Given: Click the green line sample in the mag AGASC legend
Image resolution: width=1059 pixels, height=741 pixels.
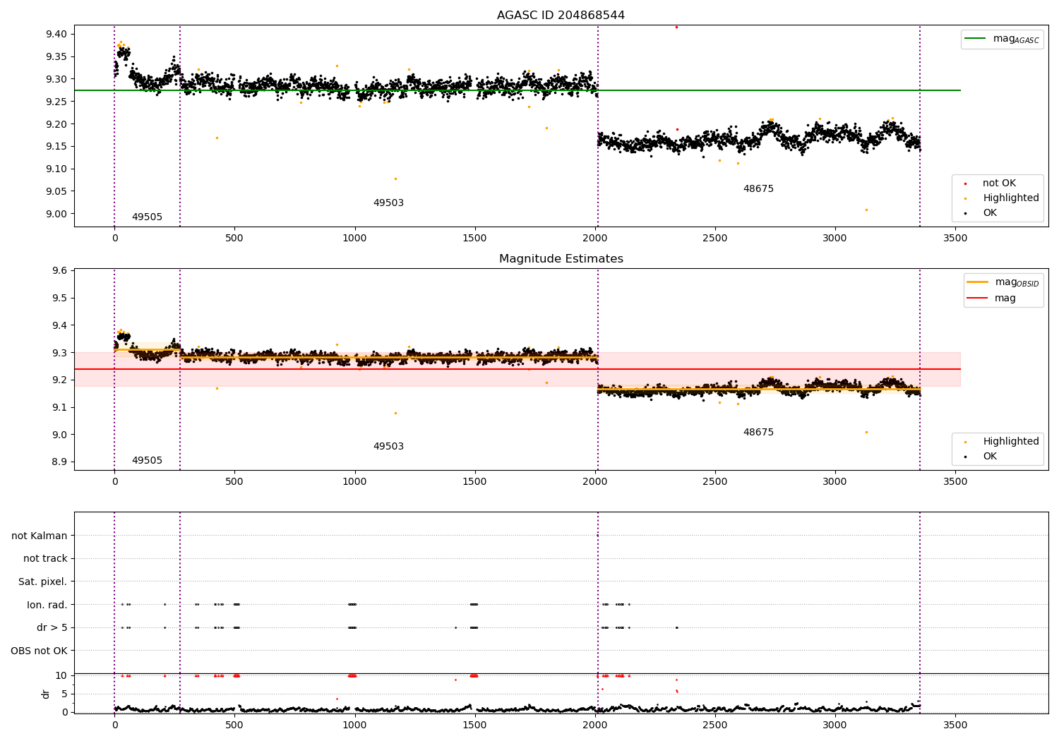Looking at the screenshot, I should click(976, 39).
